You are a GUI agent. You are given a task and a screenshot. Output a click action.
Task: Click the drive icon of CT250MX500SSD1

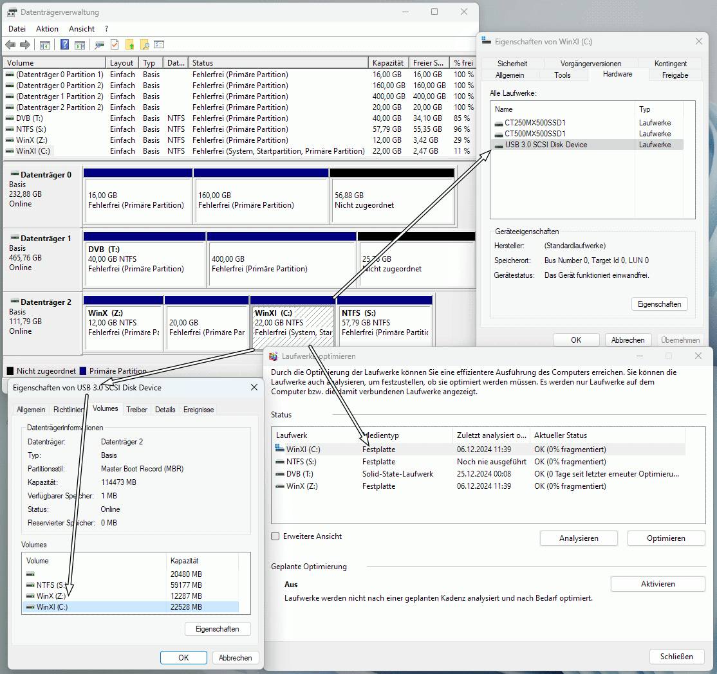click(x=498, y=123)
